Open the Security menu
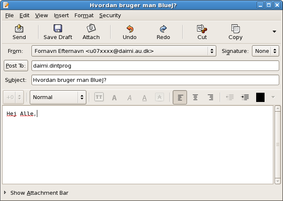This screenshot has width=283, height=201. pyautogui.click(x=110, y=16)
